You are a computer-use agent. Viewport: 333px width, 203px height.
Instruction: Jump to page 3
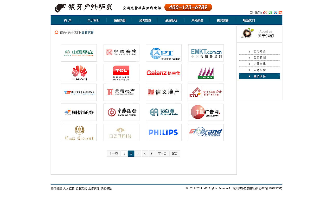[x=138, y=154]
